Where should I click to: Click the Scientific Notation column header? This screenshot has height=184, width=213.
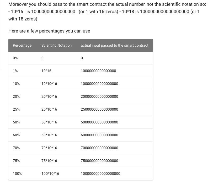click(56, 45)
